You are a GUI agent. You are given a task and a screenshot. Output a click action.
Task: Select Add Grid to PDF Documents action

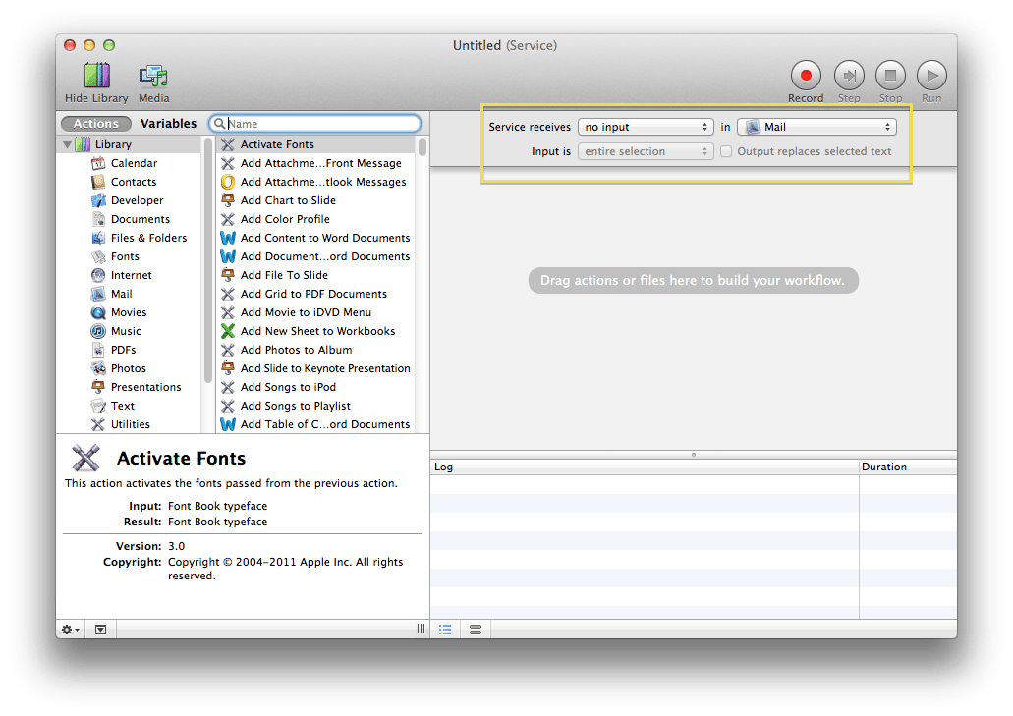pos(316,295)
